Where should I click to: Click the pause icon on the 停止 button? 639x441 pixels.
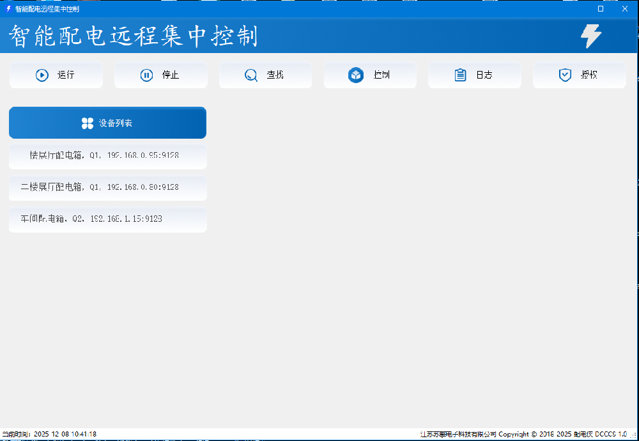pos(148,75)
